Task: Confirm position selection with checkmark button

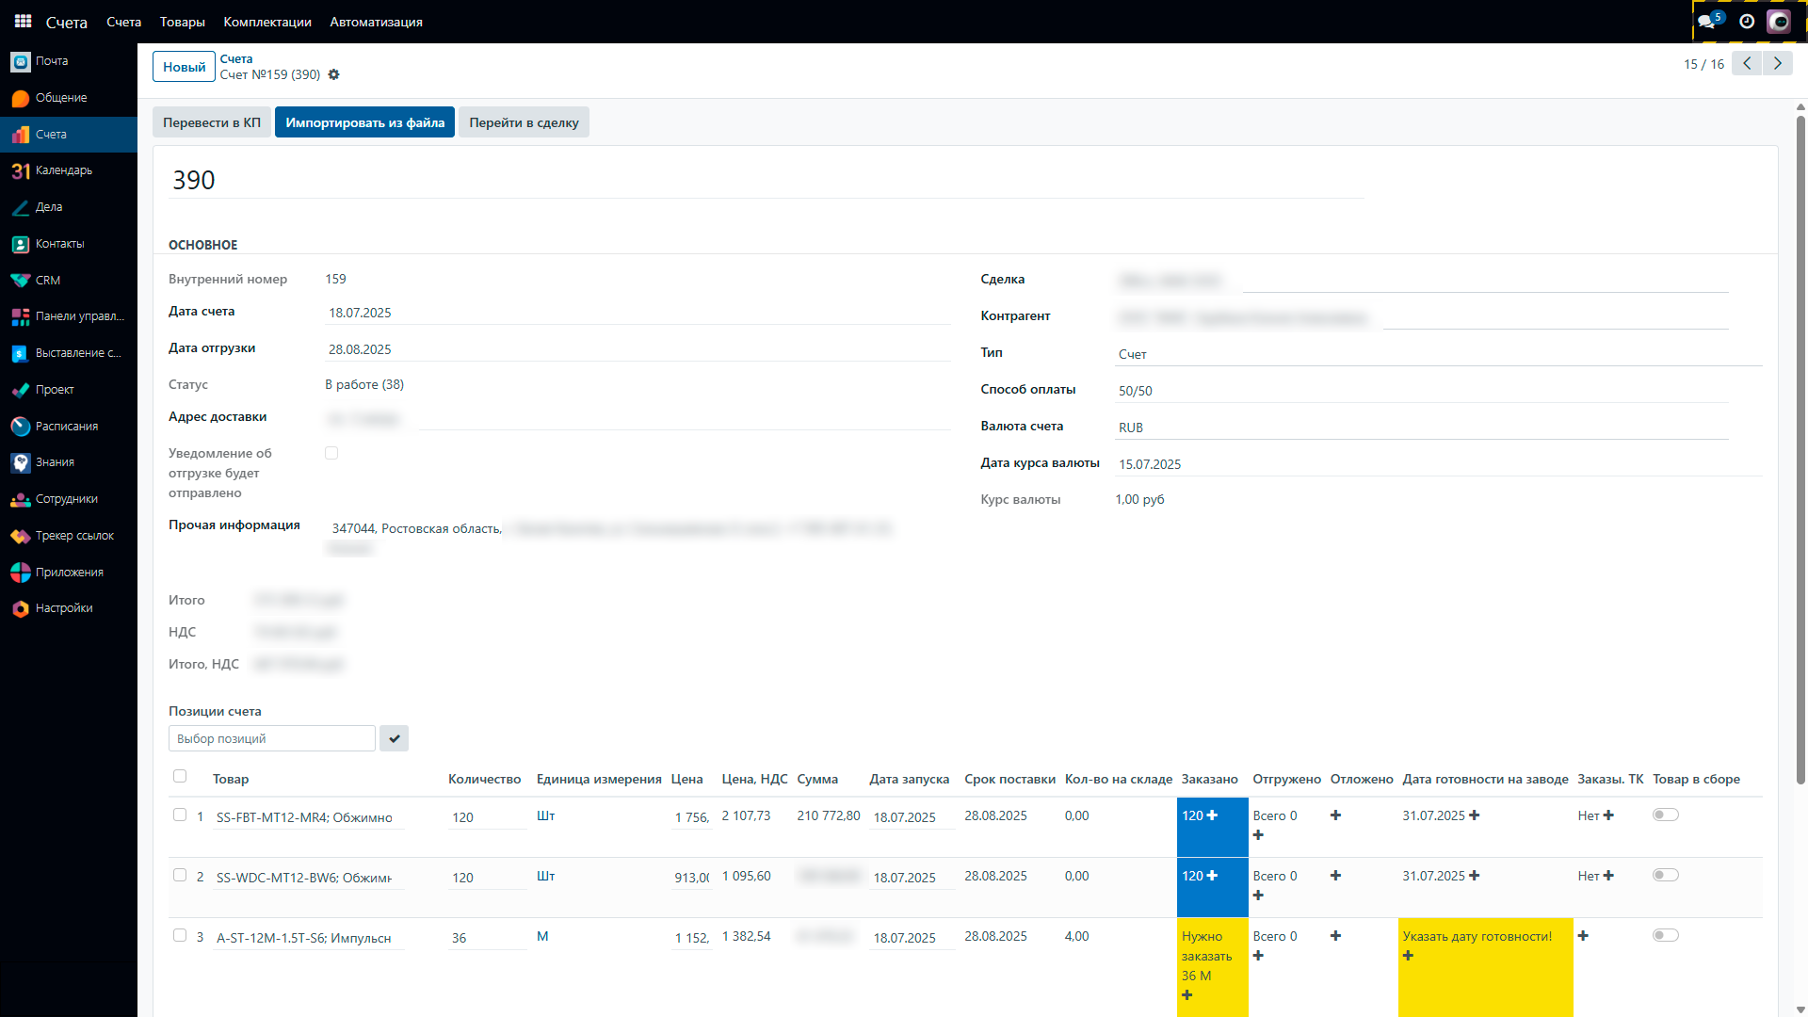Action: pos(394,739)
